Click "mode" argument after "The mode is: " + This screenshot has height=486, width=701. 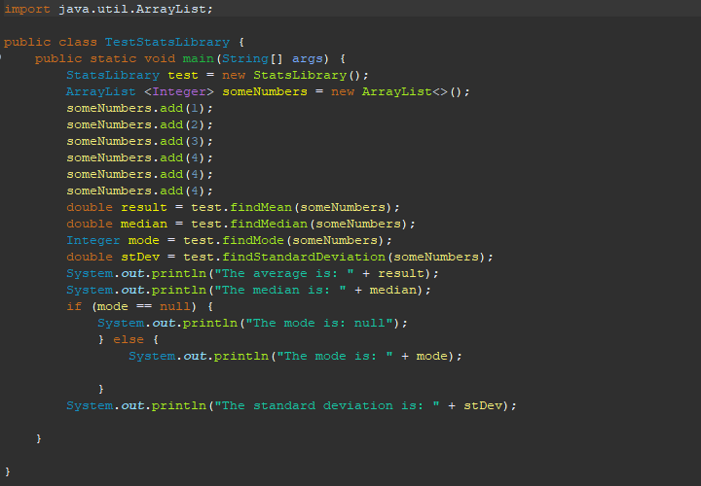[432, 356]
